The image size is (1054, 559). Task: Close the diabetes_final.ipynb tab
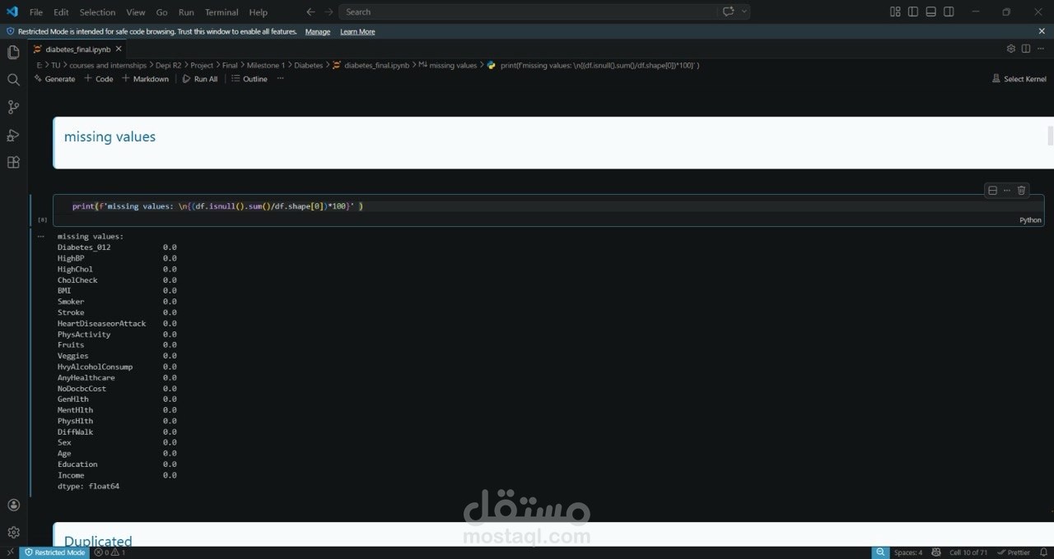click(x=119, y=49)
